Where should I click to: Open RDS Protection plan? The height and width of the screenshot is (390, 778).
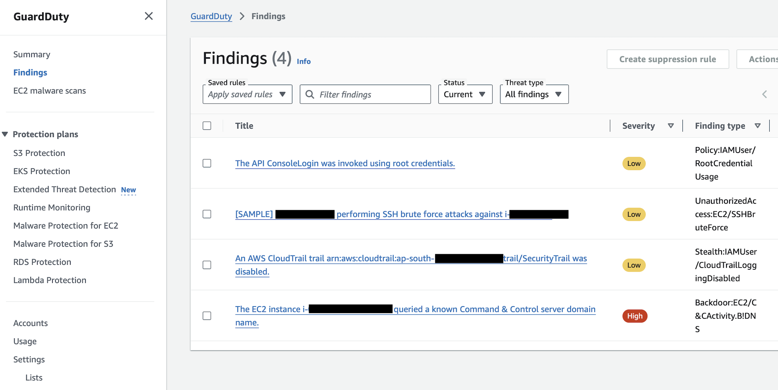pos(42,262)
